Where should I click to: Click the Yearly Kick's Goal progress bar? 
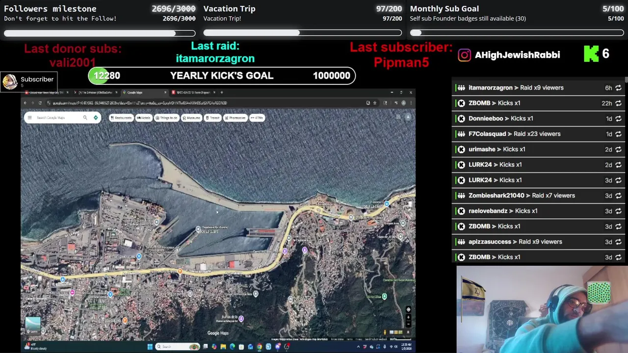tap(222, 76)
